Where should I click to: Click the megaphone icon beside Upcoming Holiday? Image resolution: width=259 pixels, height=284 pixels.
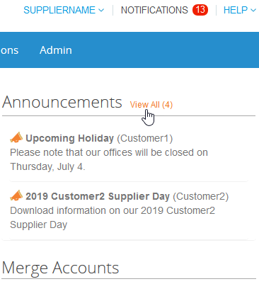coord(16,137)
